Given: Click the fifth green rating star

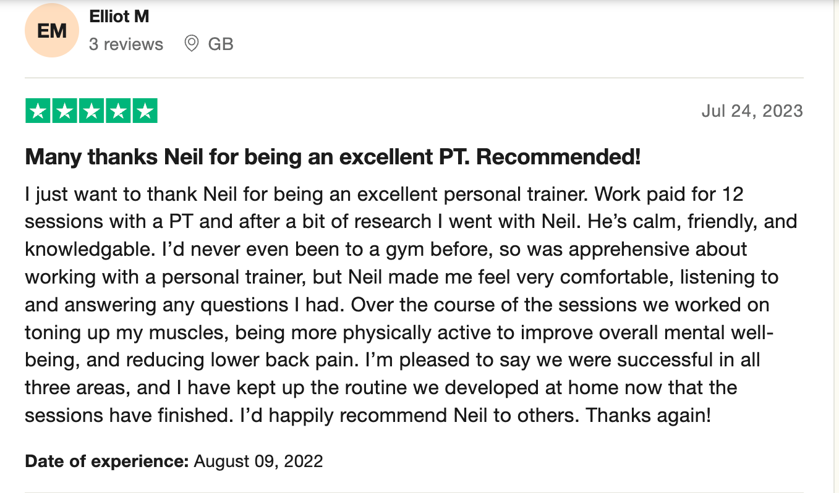Looking at the screenshot, I should tap(145, 111).
